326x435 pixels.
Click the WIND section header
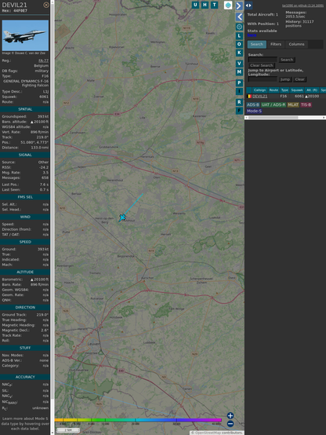25,217
